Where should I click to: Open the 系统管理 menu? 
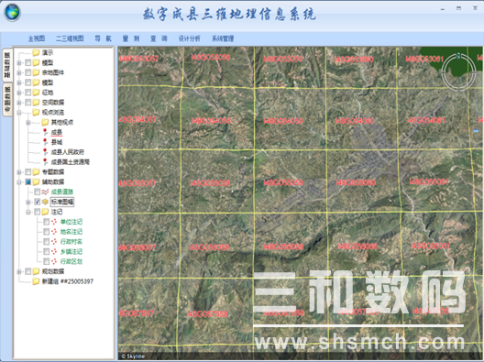point(223,38)
